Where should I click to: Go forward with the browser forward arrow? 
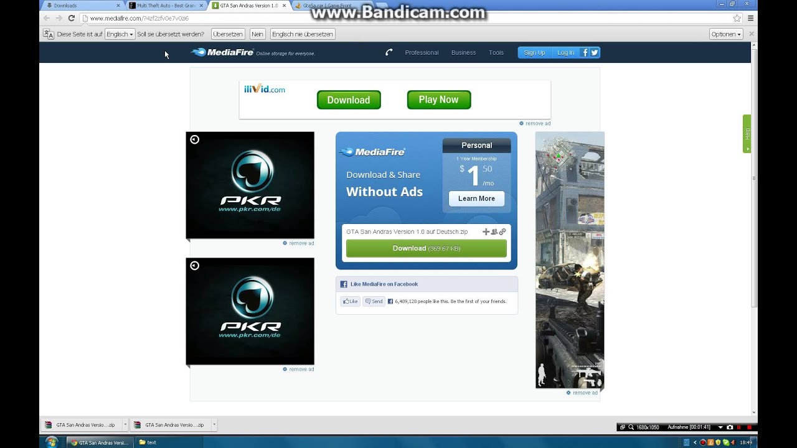[x=59, y=18]
